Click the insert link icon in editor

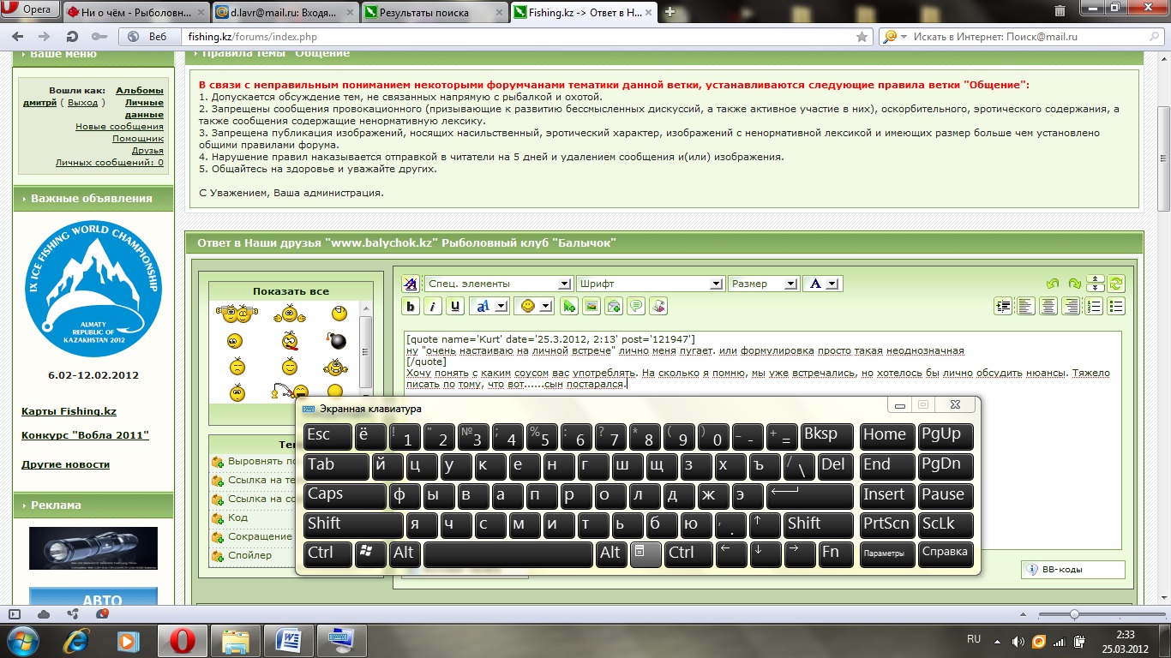point(569,306)
